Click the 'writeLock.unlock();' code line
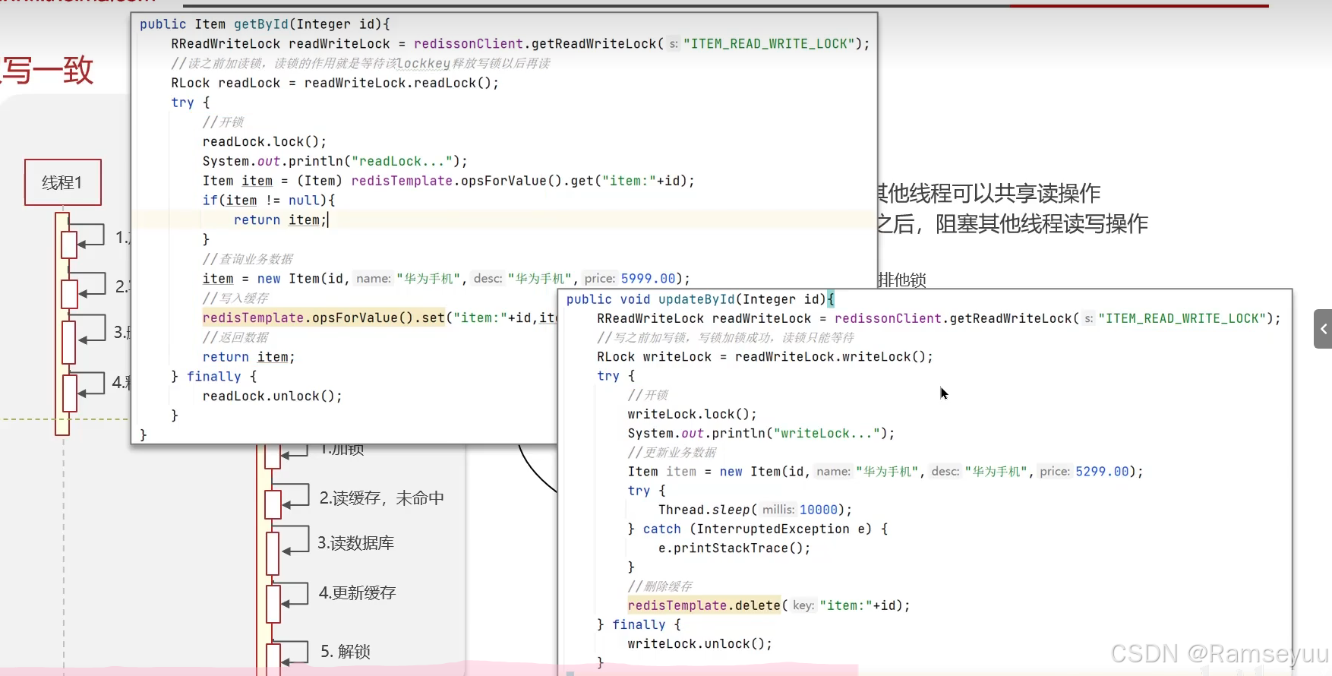This screenshot has height=676, width=1332. pos(699,643)
